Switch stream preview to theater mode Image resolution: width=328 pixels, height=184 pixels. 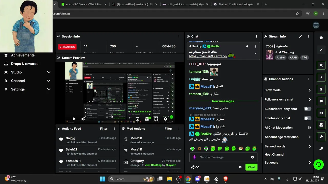(147, 119)
